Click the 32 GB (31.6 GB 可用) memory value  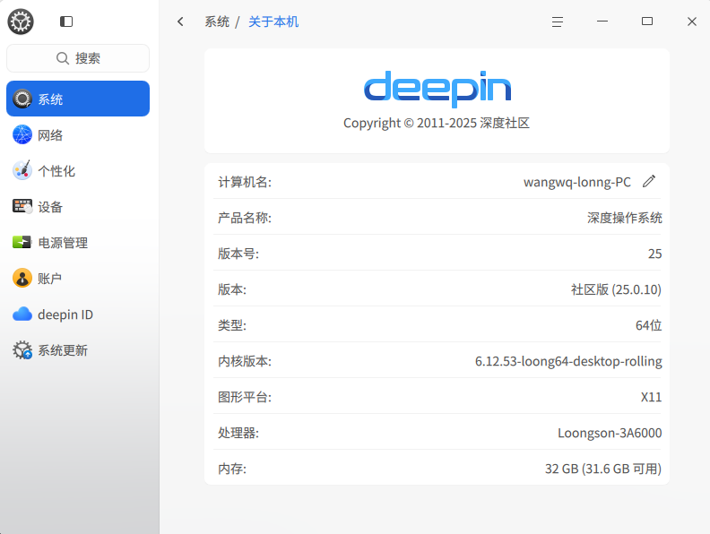[x=603, y=469]
